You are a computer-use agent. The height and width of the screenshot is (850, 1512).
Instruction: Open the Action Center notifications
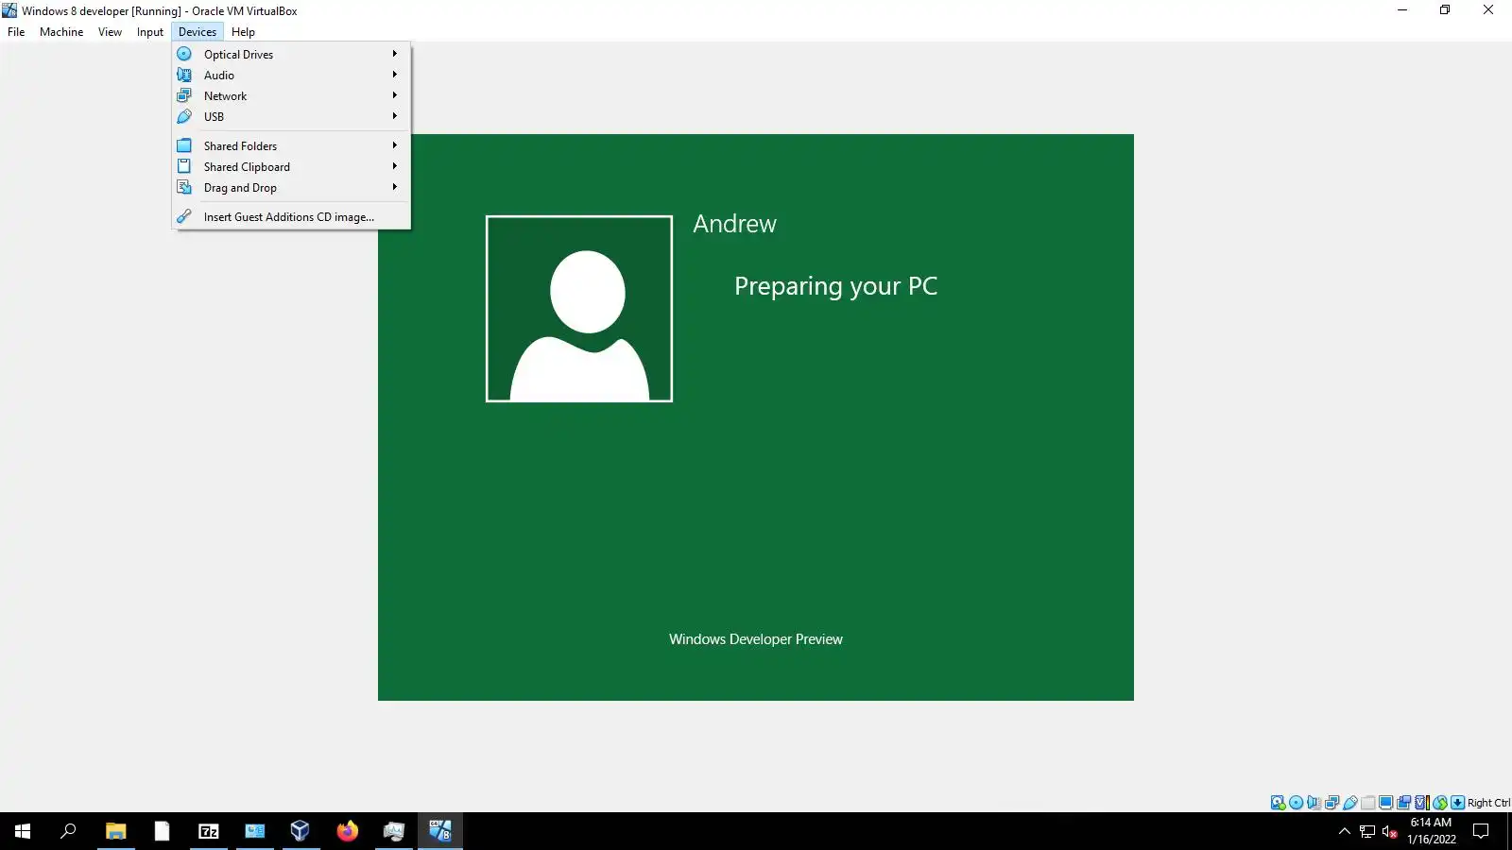[1481, 831]
